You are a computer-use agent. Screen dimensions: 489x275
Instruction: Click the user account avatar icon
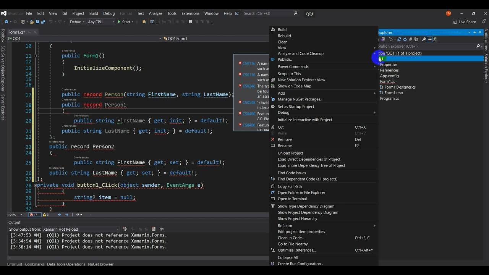[449, 13]
